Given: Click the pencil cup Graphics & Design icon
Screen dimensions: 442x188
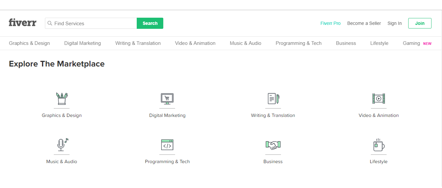Looking at the screenshot, I should [62, 98].
